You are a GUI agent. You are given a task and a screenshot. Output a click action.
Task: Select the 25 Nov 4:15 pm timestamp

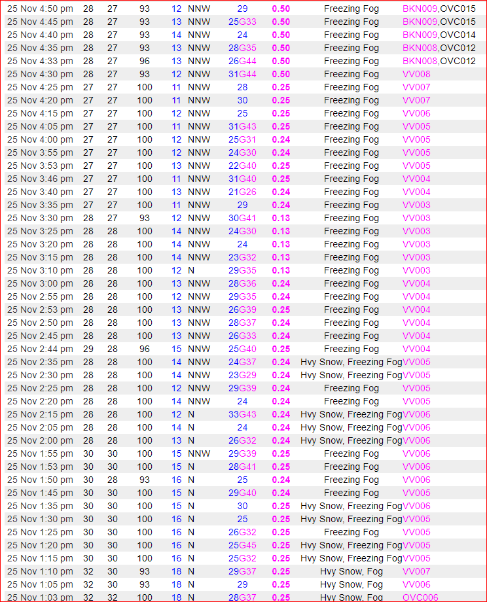tap(40, 113)
